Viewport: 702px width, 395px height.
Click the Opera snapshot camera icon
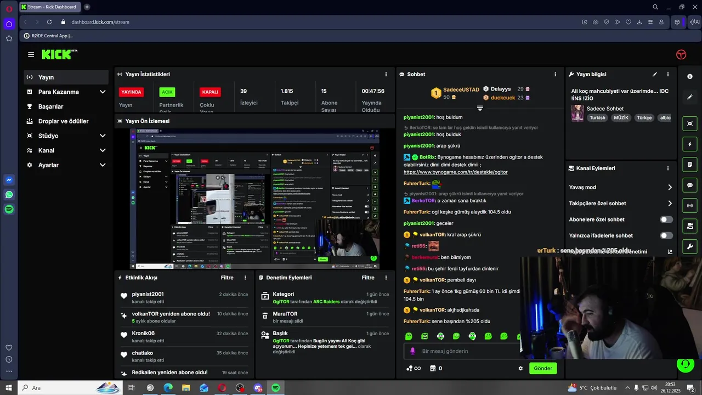596,22
